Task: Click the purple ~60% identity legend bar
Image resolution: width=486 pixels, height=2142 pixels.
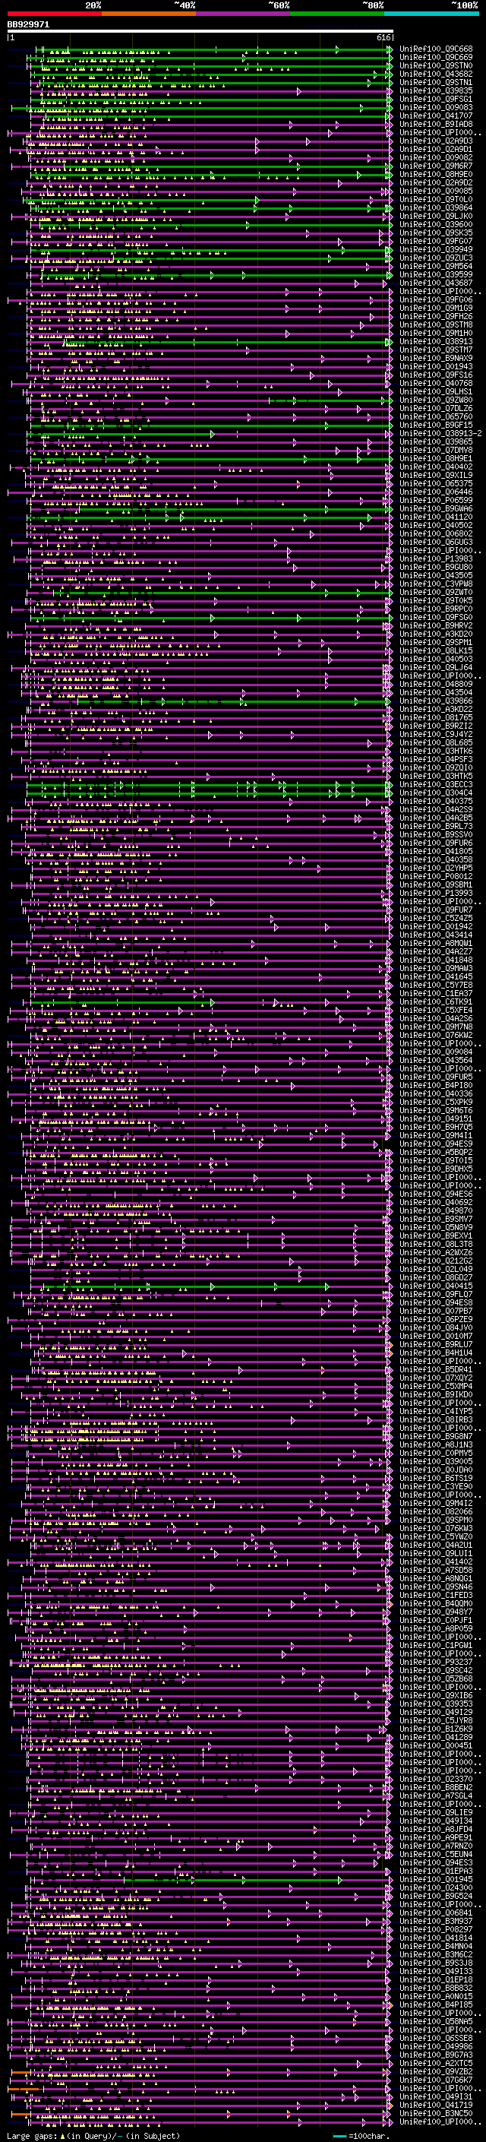Action: pyautogui.click(x=244, y=14)
